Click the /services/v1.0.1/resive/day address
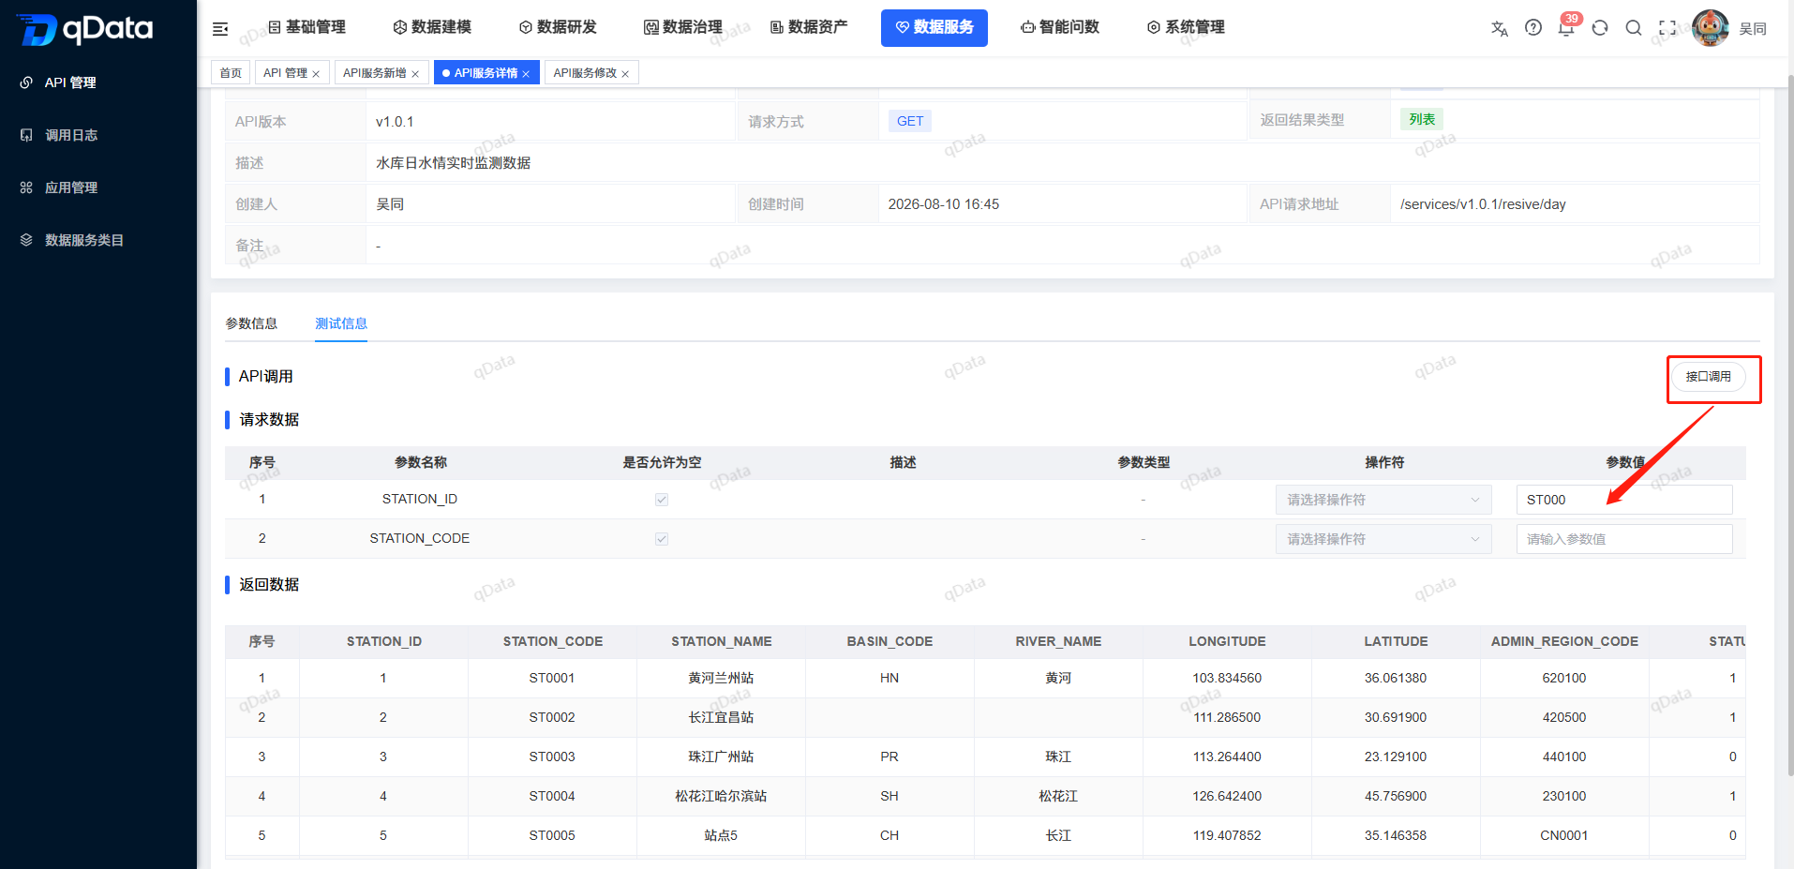The width and height of the screenshot is (1794, 869). [1483, 204]
